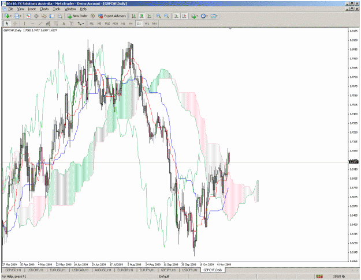Screen dimensions: 361x280
Task: Click the New Order button
Action: (77, 16)
